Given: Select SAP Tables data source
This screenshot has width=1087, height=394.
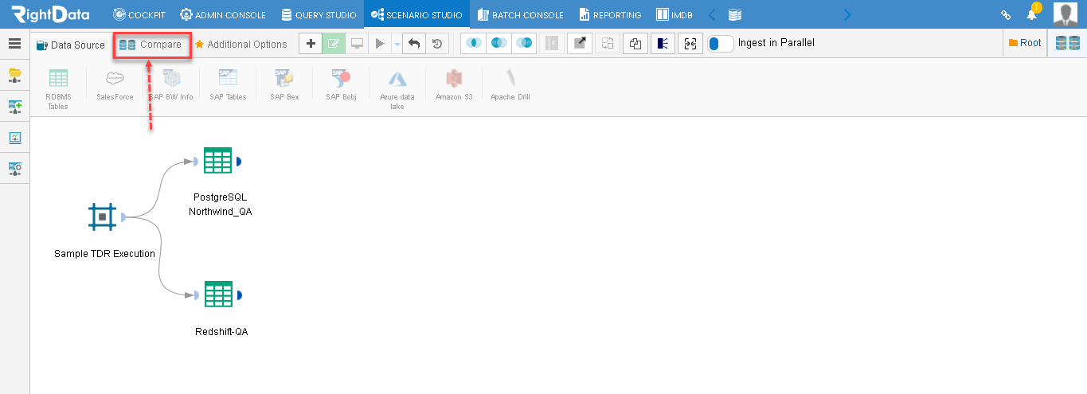Looking at the screenshot, I should (x=228, y=85).
